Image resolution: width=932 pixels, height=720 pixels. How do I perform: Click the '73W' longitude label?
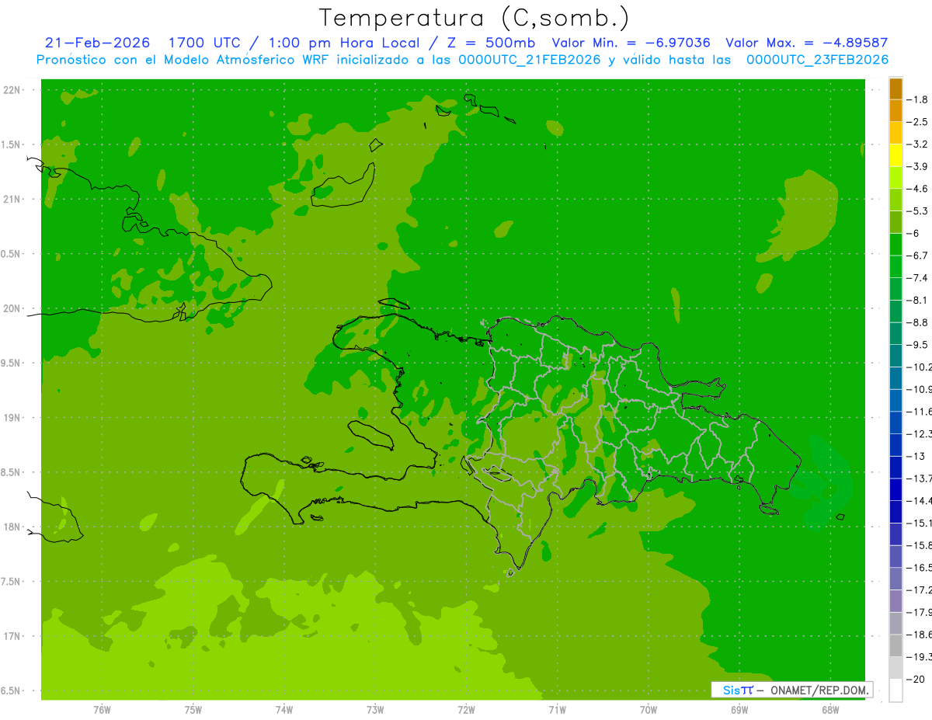[375, 709]
